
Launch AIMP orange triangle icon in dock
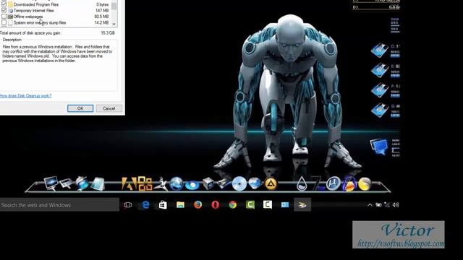pyautogui.click(x=271, y=183)
